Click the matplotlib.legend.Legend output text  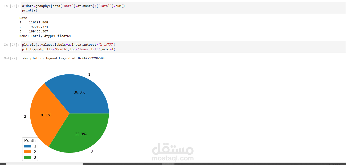(64, 58)
